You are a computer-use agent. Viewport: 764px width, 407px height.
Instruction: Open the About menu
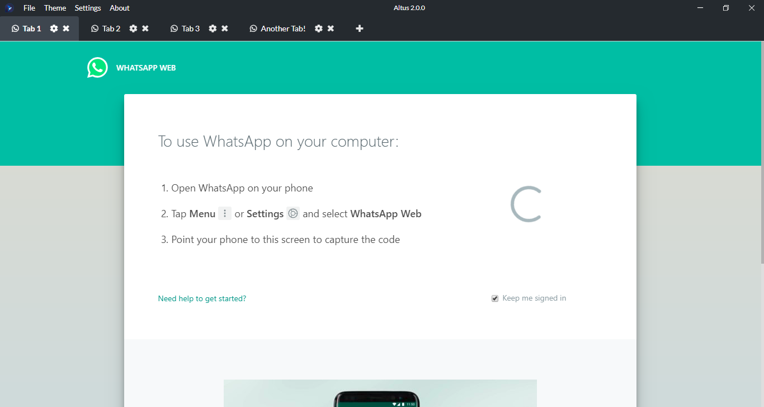pyautogui.click(x=120, y=8)
